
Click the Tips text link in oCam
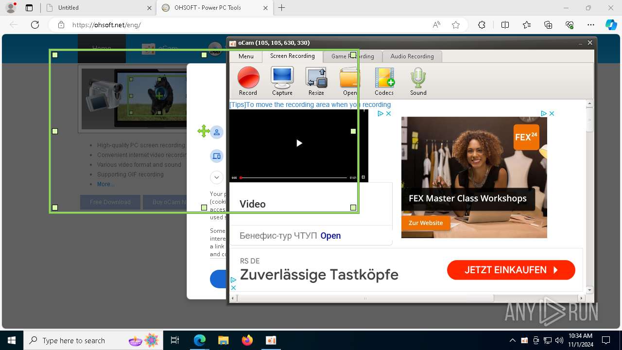[310, 105]
